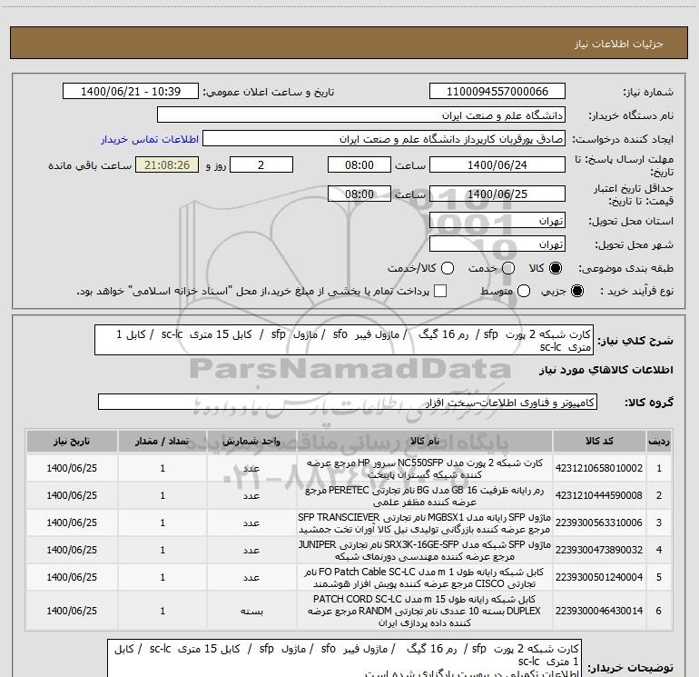
Task: Click the remaining time countdown 21:08:26
Action: pos(167,164)
